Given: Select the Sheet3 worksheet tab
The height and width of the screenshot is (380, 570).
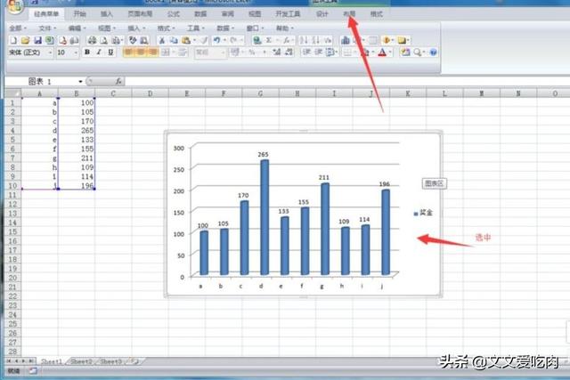Looking at the screenshot, I should [x=110, y=361].
